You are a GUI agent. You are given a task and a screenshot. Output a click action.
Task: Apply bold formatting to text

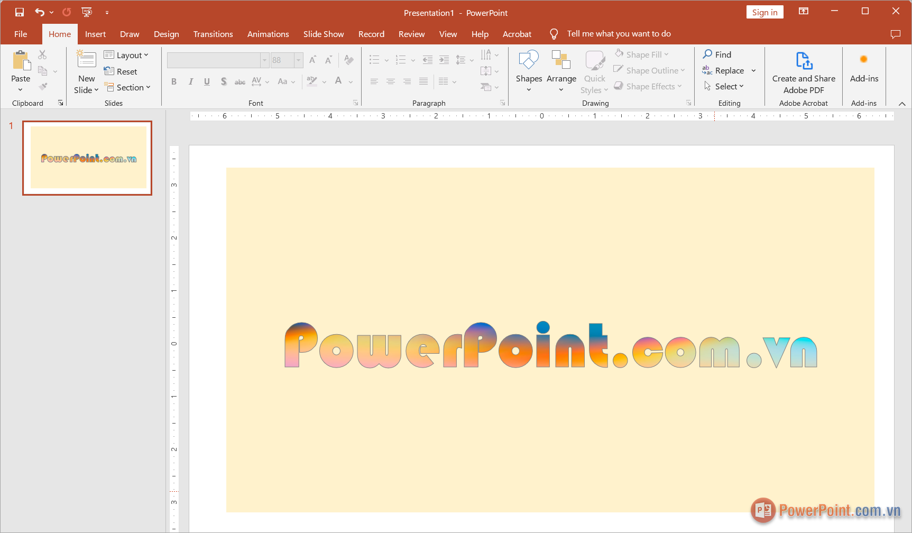click(x=173, y=81)
